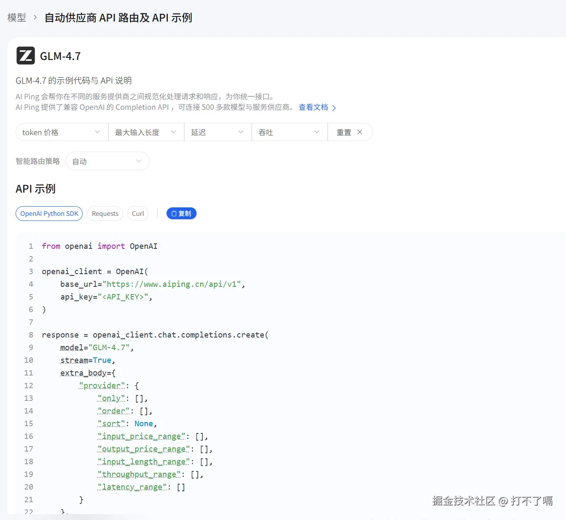This screenshot has height=520, width=566.
Task: Click the openai_client = OpenAI( line
Action: click(95, 271)
